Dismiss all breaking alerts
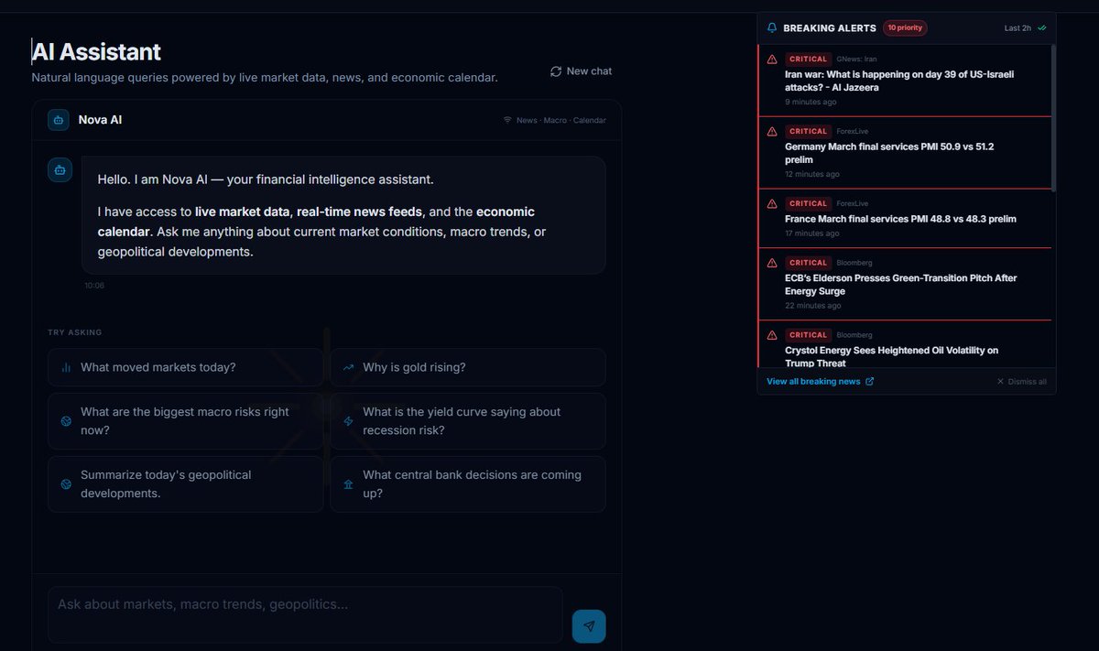 pyautogui.click(x=1021, y=382)
